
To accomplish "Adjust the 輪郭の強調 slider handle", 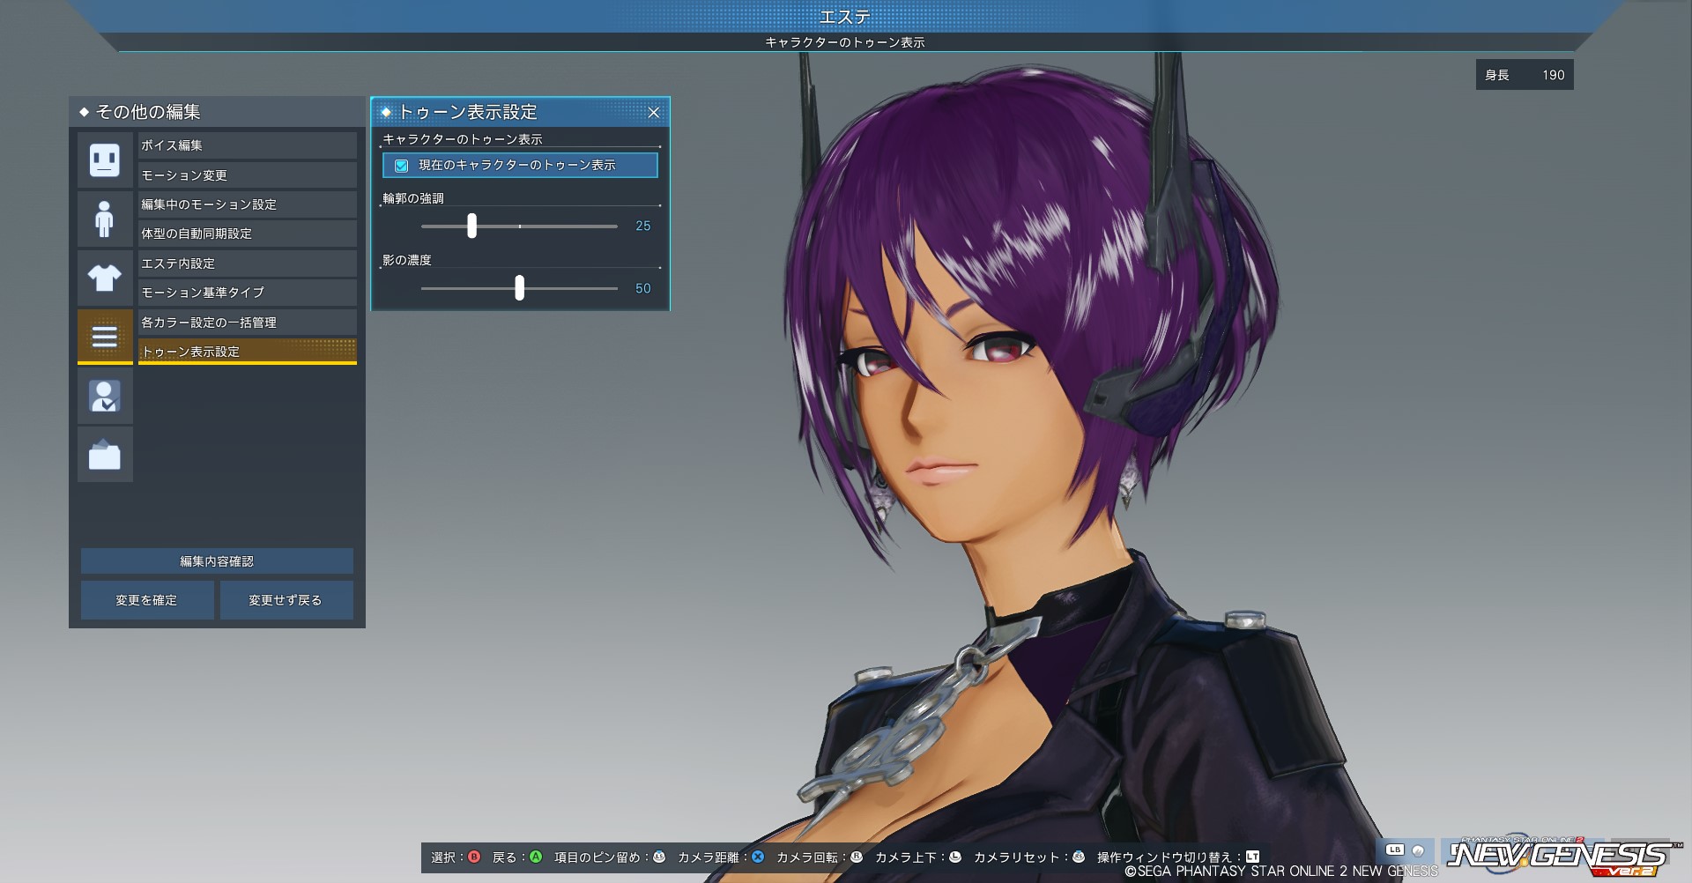I will click(x=471, y=226).
